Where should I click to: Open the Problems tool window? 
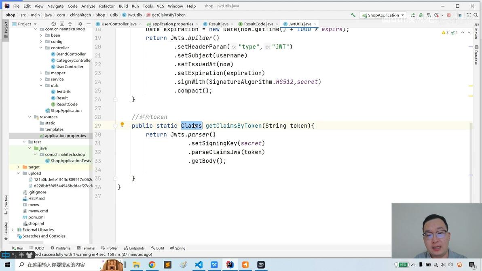[60, 248]
